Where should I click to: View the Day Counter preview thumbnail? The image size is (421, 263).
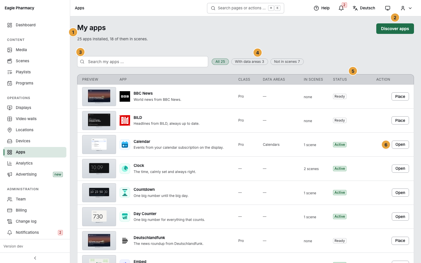coord(99,217)
